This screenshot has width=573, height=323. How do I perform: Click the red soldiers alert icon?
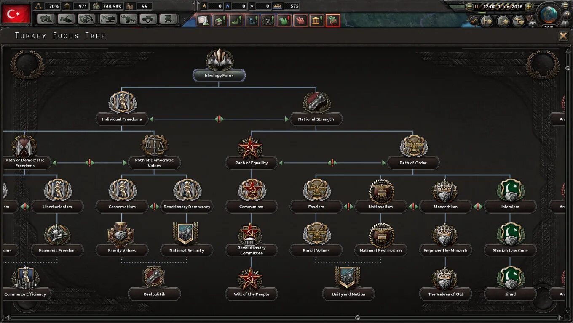click(x=300, y=20)
